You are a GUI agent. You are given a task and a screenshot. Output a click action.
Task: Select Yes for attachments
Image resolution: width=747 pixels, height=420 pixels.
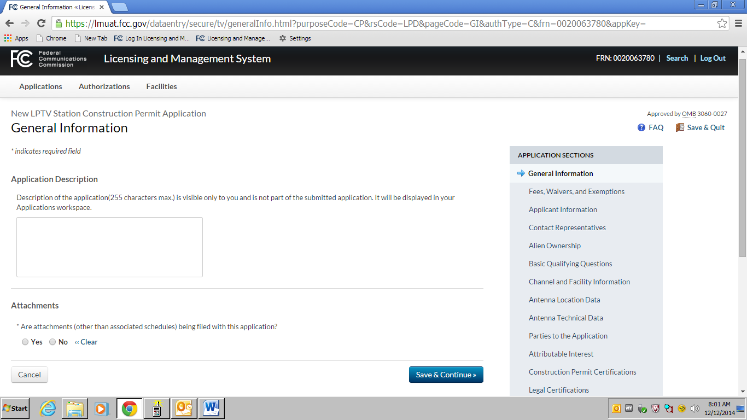coord(25,342)
